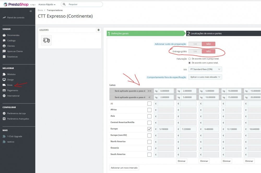This screenshot has height=173, width=261.
Task: Click the < weight field showing 2.000000
Action: tap(166, 97)
